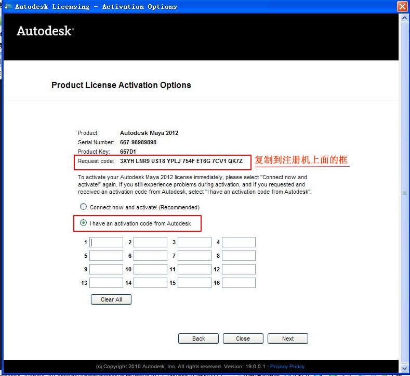Click activation code field 16

239,283
